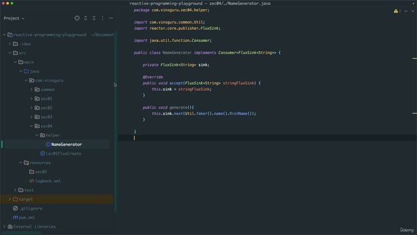Click the upper warning stripe mark on editor scrollbar
Image resolution: width=417 pixels, height=235 pixels.
pyautogui.click(x=414, y=58)
